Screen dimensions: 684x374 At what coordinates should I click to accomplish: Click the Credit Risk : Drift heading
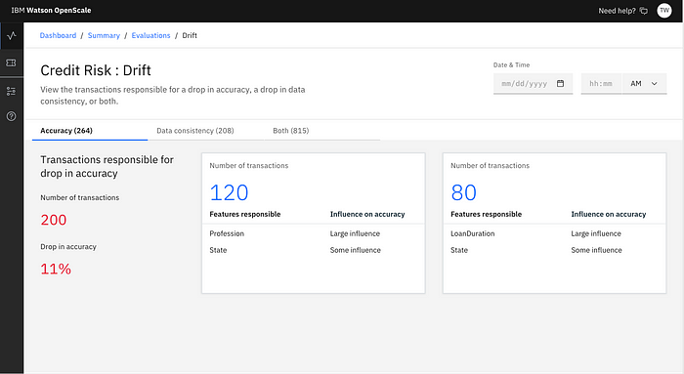pos(96,70)
